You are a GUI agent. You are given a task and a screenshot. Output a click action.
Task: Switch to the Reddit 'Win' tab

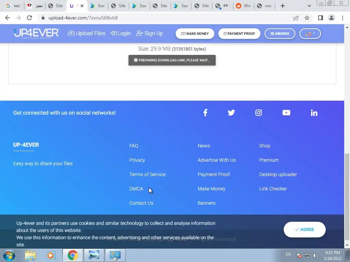click(243, 6)
